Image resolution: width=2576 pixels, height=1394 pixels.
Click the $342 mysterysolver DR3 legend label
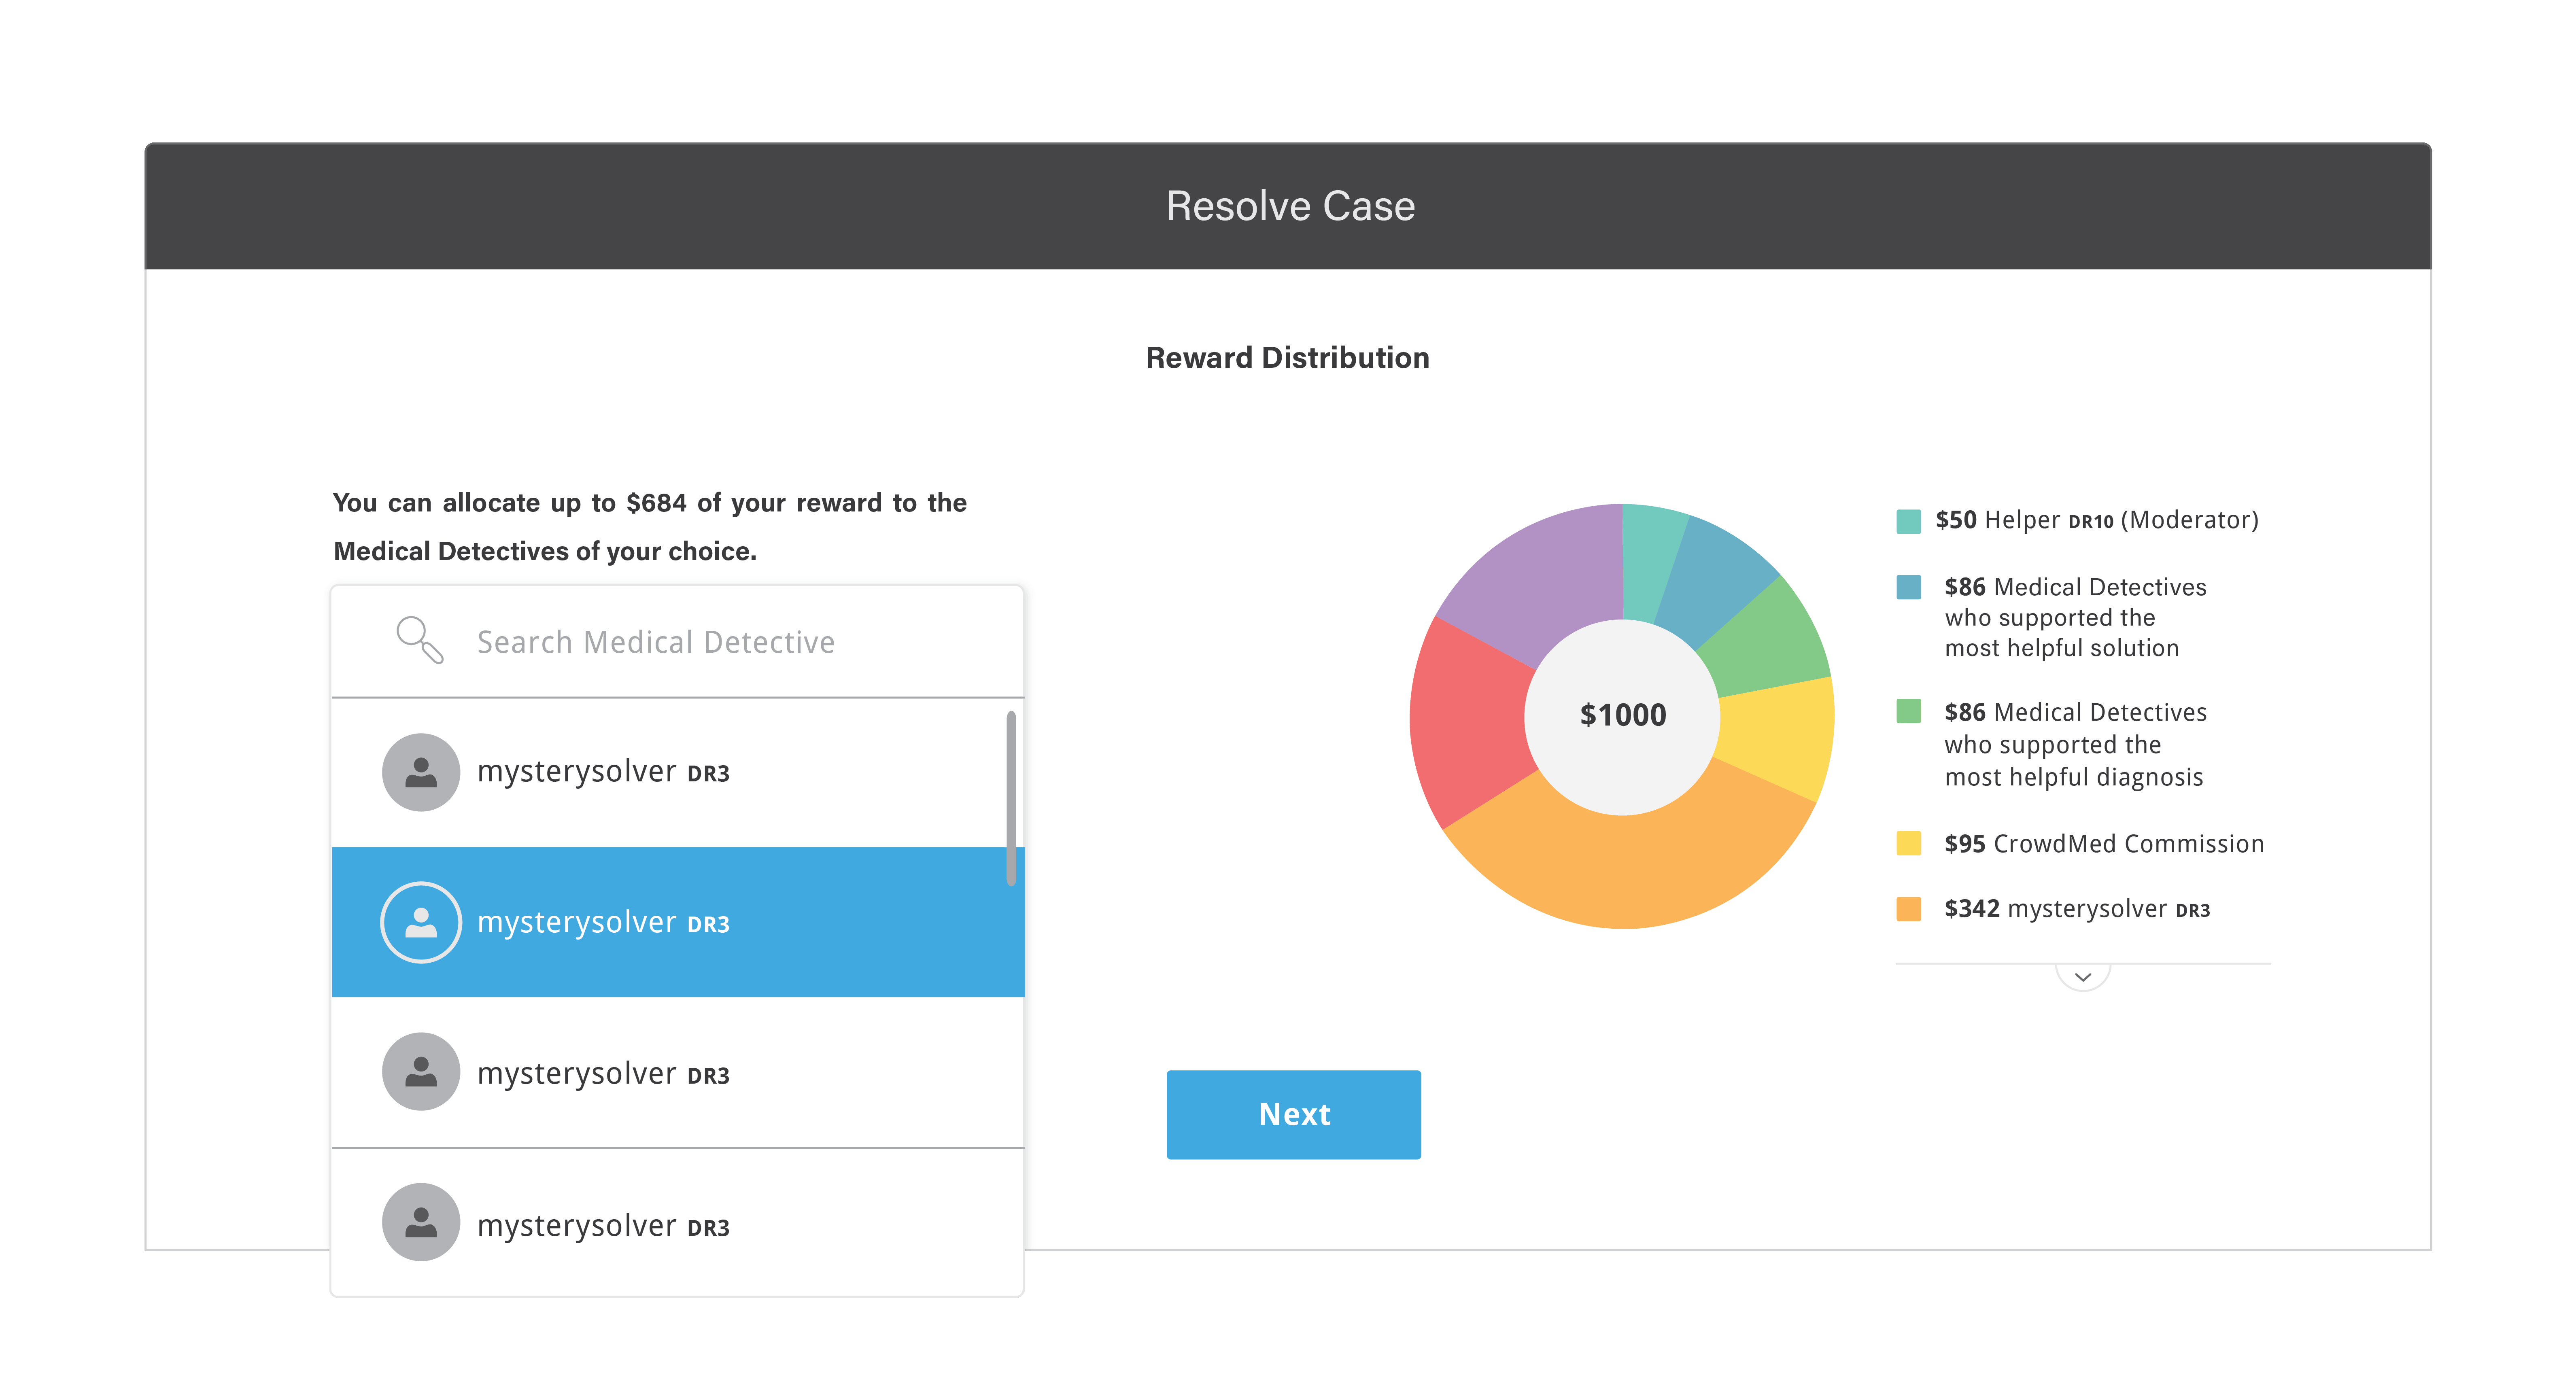coord(2077,909)
